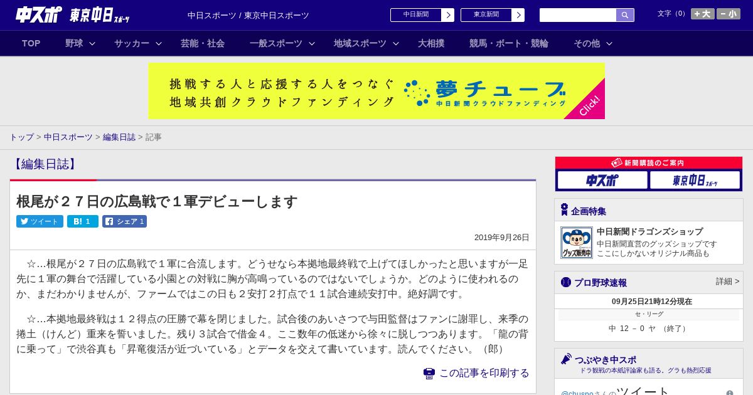Go to 中日スポーツ in the breadcrumb
753x395 pixels.
pyautogui.click(x=68, y=137)
